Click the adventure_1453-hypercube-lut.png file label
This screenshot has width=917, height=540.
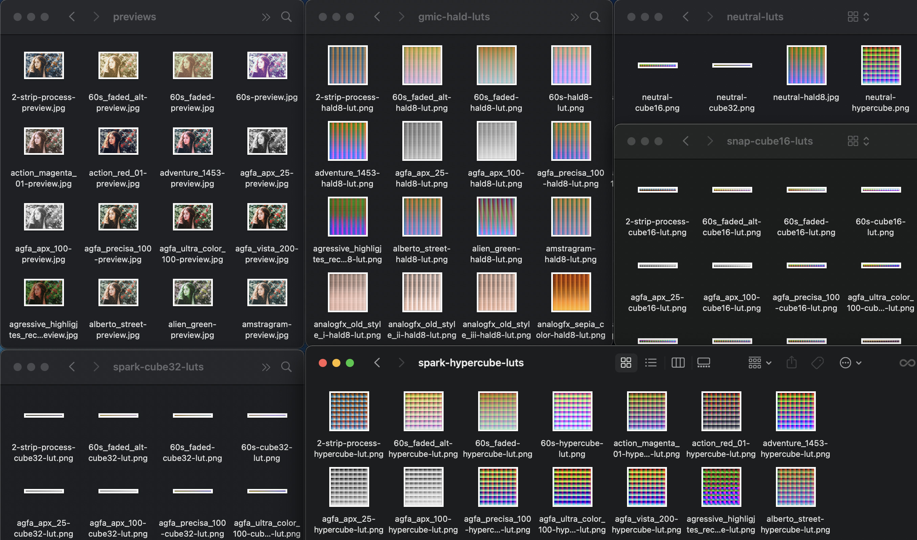tap(795, 449)
